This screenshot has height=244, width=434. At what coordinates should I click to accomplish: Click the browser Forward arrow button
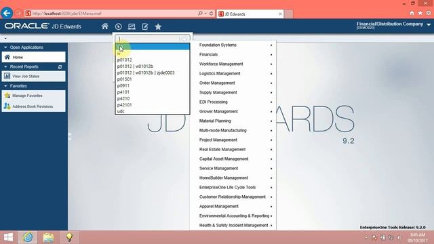[18, 13]
